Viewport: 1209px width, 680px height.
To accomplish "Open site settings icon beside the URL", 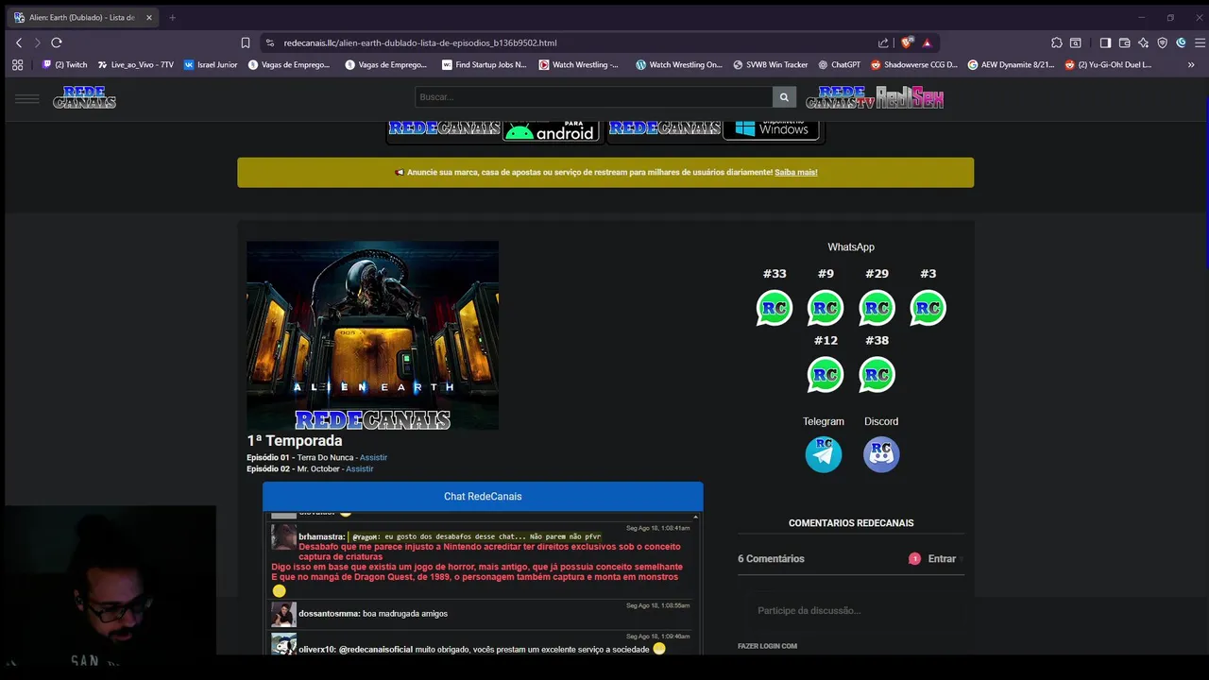I will coord(269,42).
